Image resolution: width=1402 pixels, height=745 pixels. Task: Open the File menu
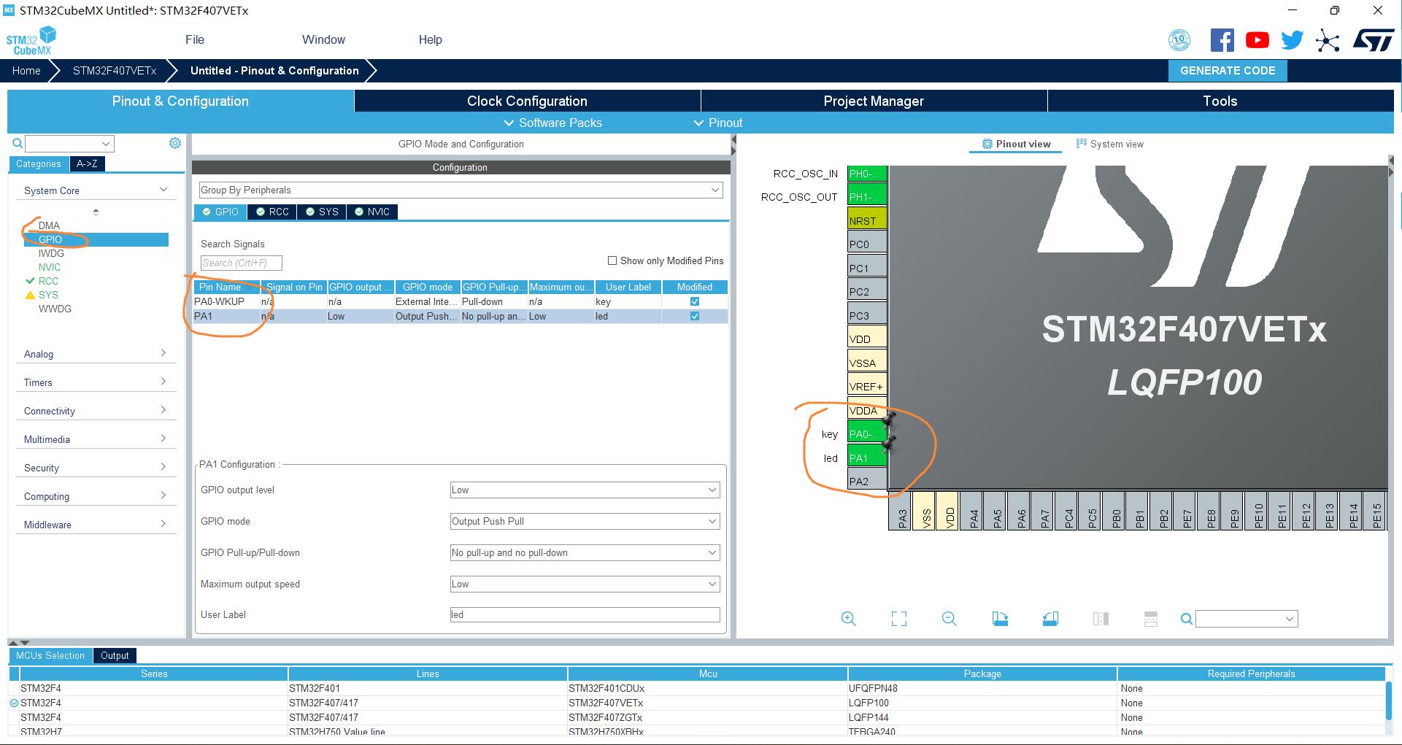(x=195, y=39)
